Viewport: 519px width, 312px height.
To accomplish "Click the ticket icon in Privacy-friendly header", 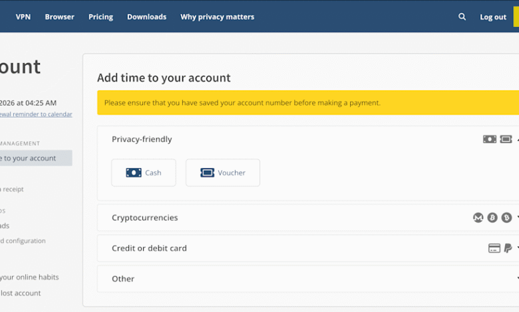I will coord(506,139).
